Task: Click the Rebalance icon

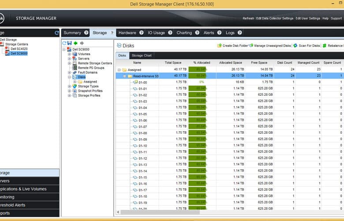Action: click(325, 45)
